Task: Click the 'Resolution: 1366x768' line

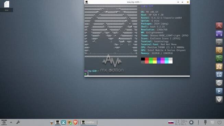Action: coord(154,30)
